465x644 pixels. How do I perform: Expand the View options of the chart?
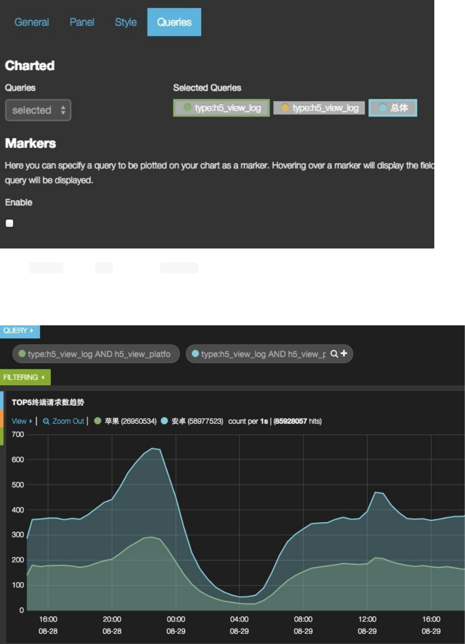[21, 421]
